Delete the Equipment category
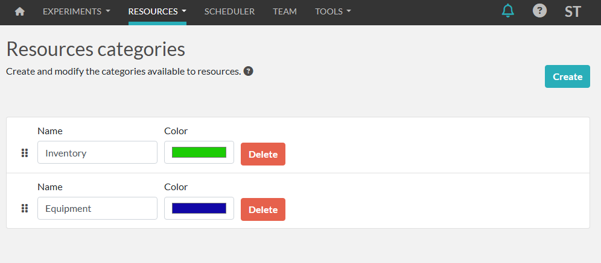 coord(263,209)
